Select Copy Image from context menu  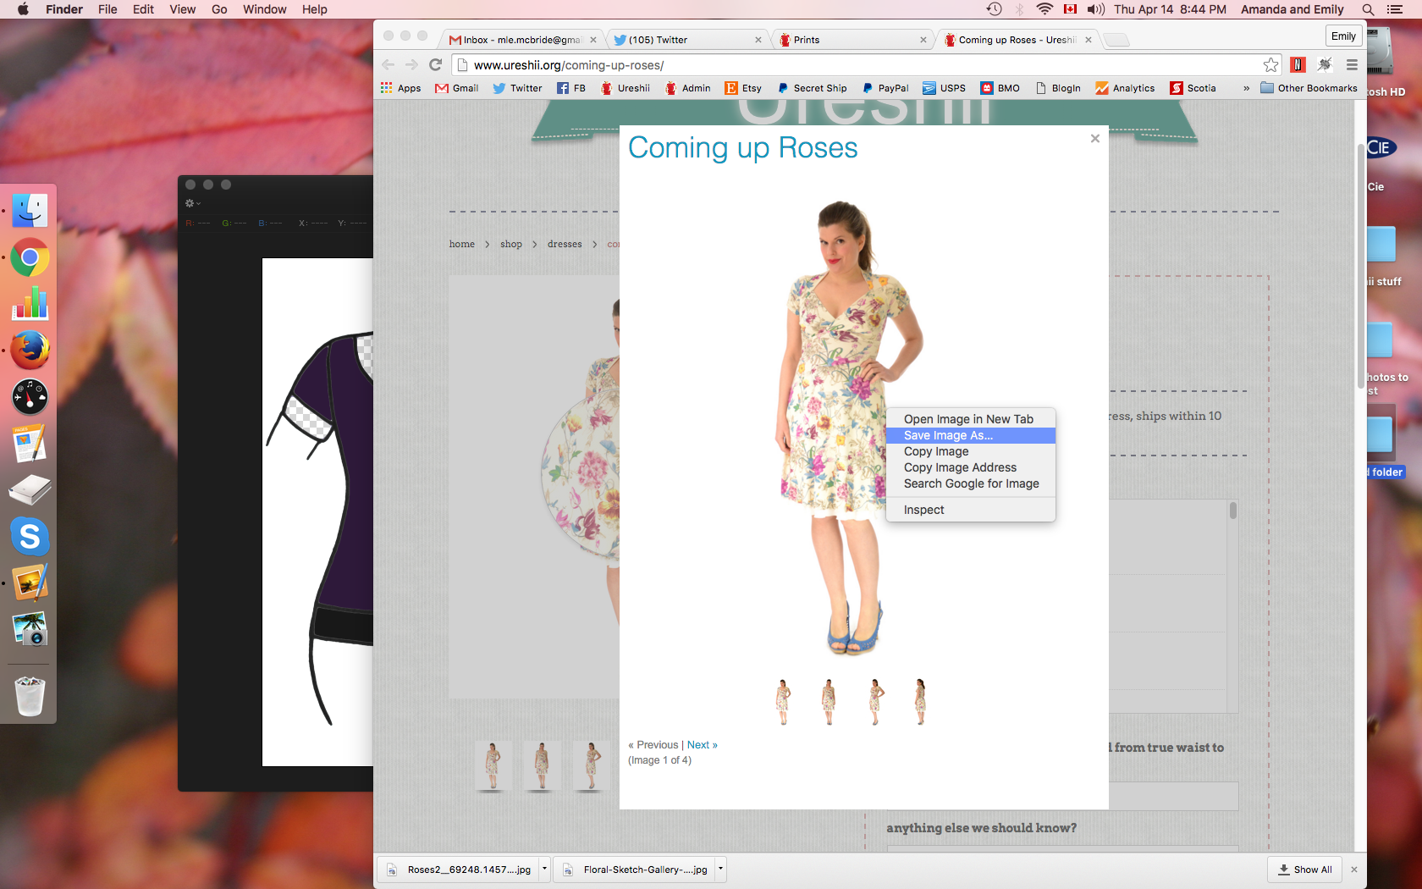point(971,451)
